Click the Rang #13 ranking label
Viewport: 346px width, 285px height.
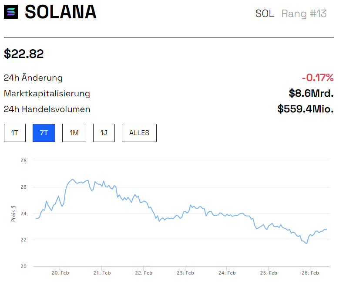point(304,14)
